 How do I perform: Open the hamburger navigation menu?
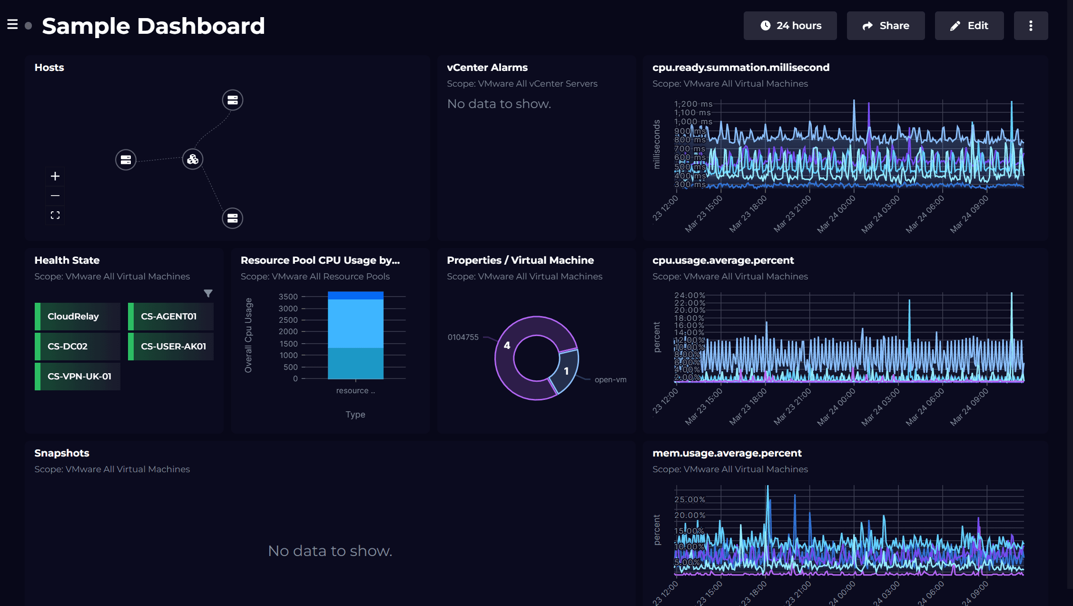pos(12,25)
